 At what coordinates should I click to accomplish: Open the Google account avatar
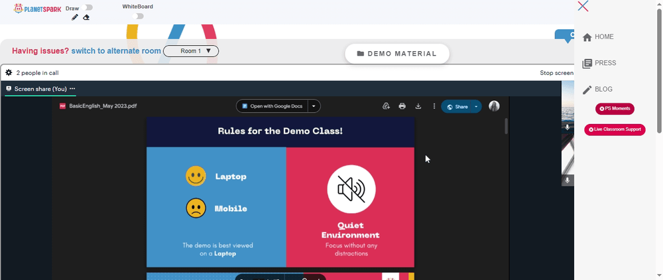coord(494,106)
